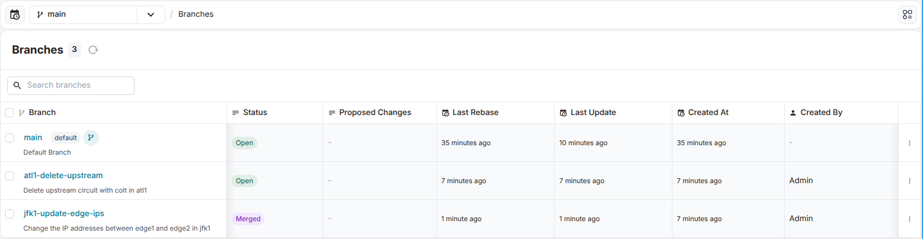Click the Created At column header
923x239 pixels.
point(708,113)
